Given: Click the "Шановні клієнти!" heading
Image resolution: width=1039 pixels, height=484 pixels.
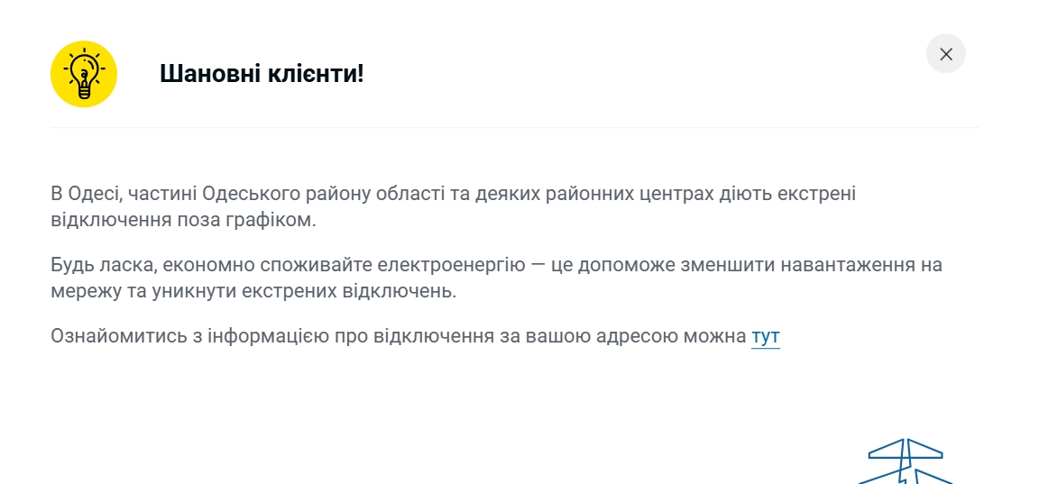Looking at the screenshot, I should pos(262,74).
